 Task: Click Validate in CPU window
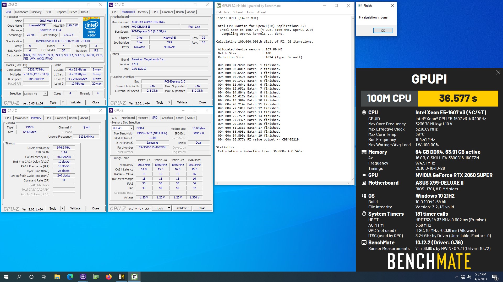(x=75, y=102)
